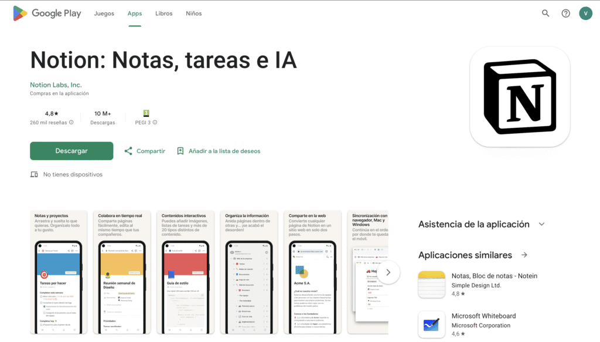Open the help center question icon
600x342 pixels.
565,13
